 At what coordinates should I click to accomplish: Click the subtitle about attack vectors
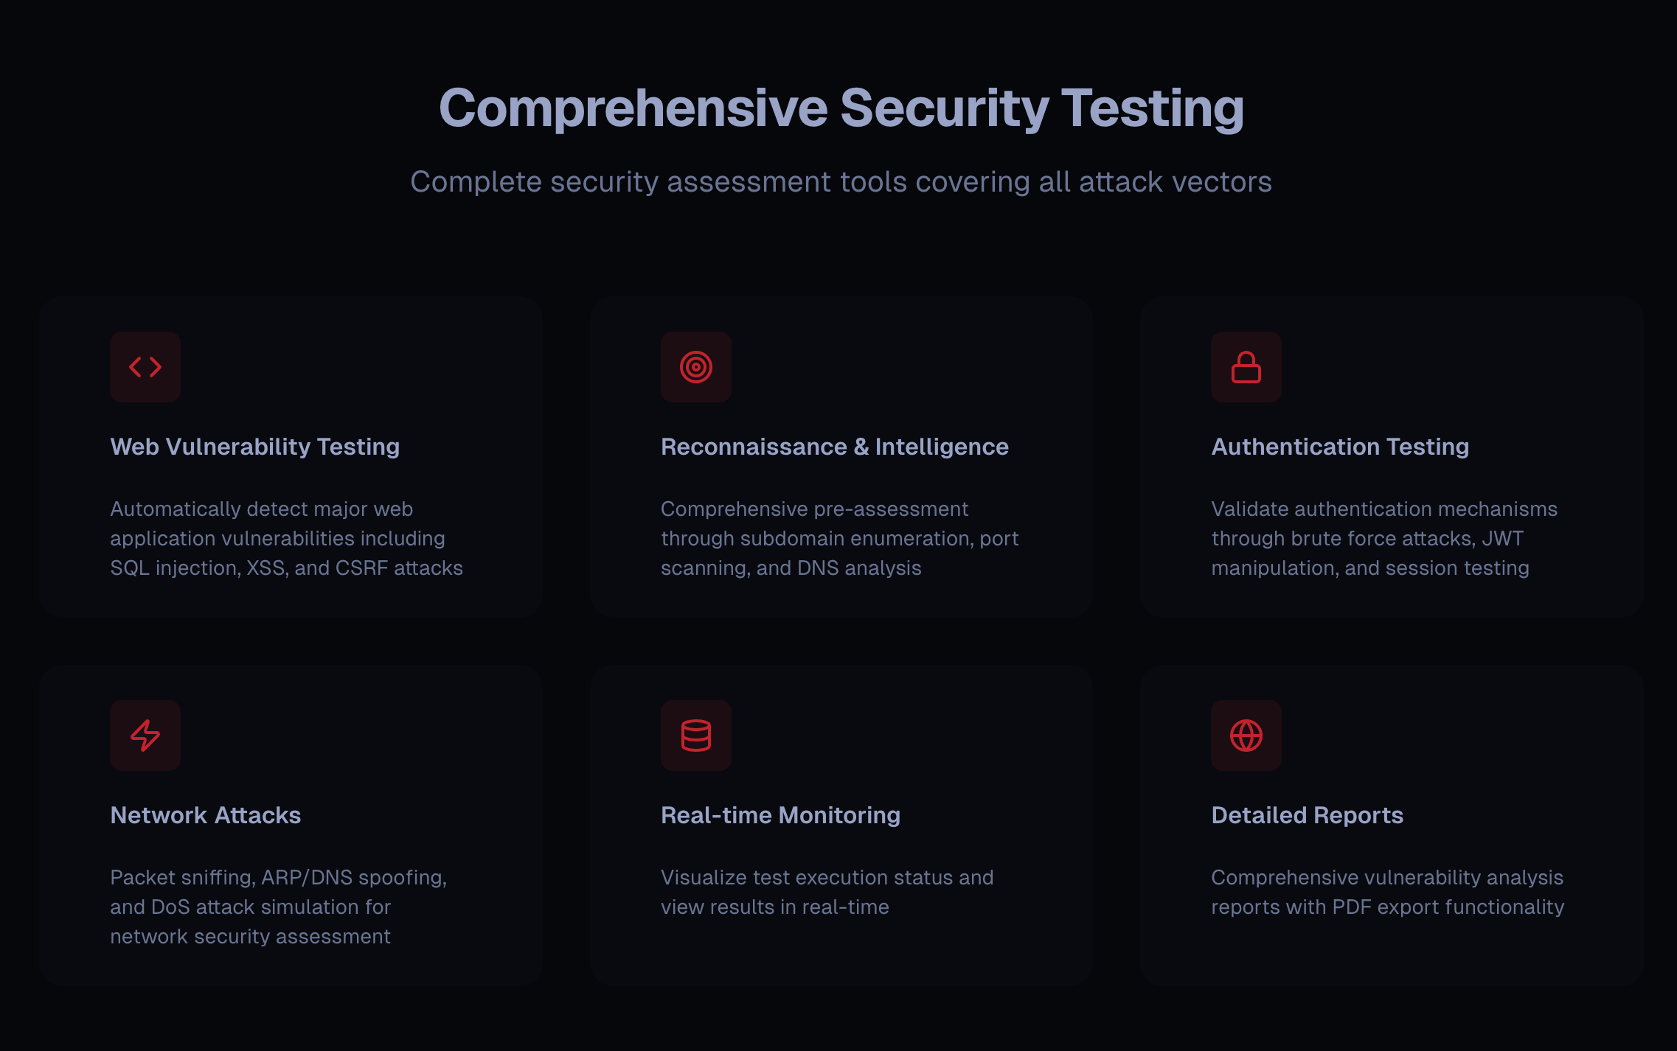click(841, 181)
